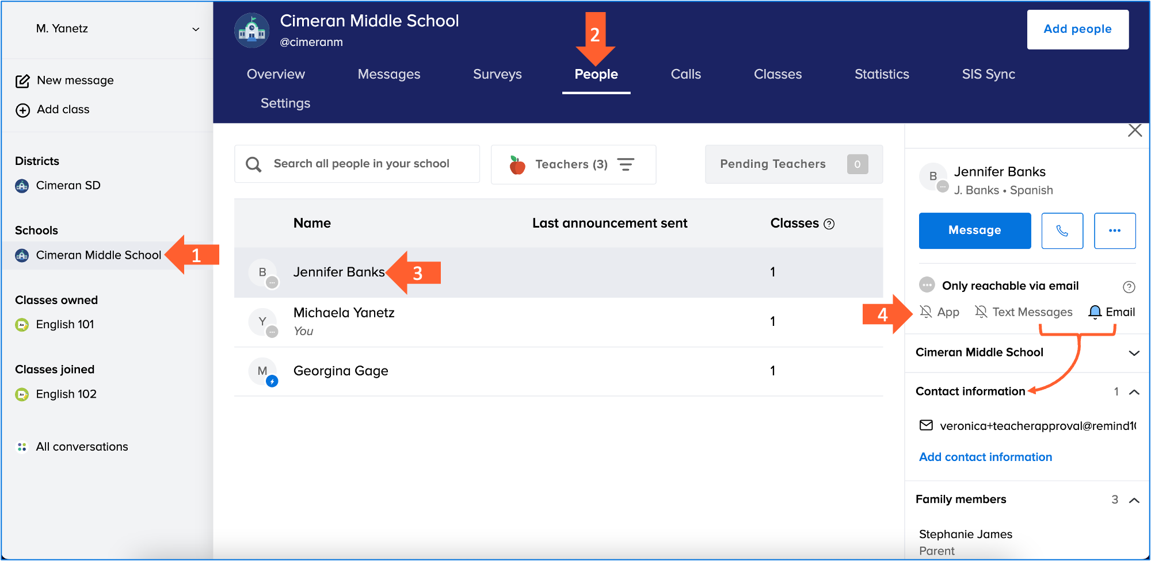Switch to the Statistics tab
The width and height of the screenshot is (1151, 561).
(881, 74)
